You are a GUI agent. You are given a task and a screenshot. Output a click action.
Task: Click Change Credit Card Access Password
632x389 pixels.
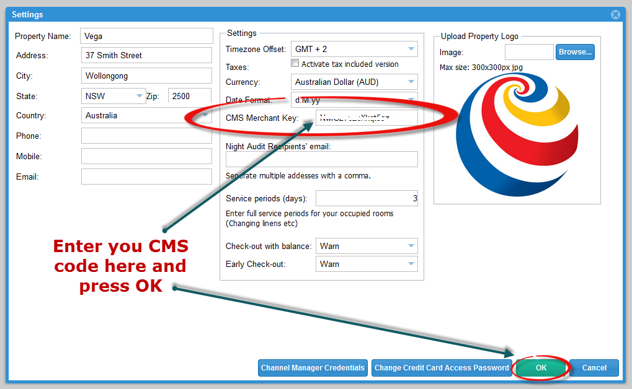pos(442,368)
